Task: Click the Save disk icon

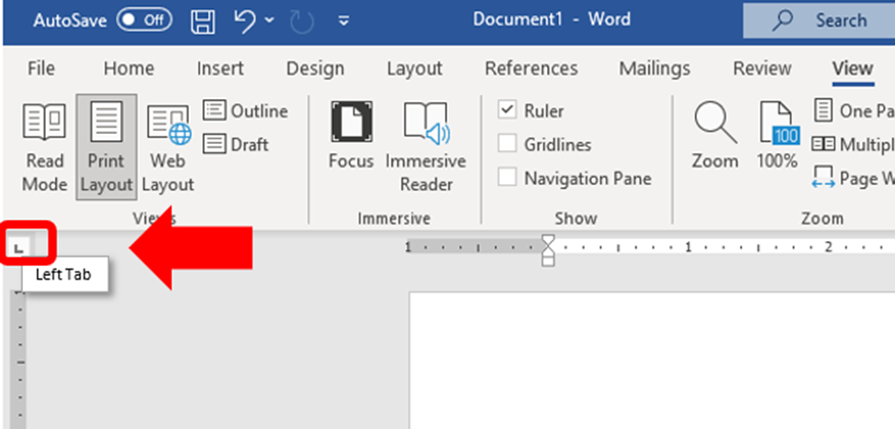Action: 203,21
